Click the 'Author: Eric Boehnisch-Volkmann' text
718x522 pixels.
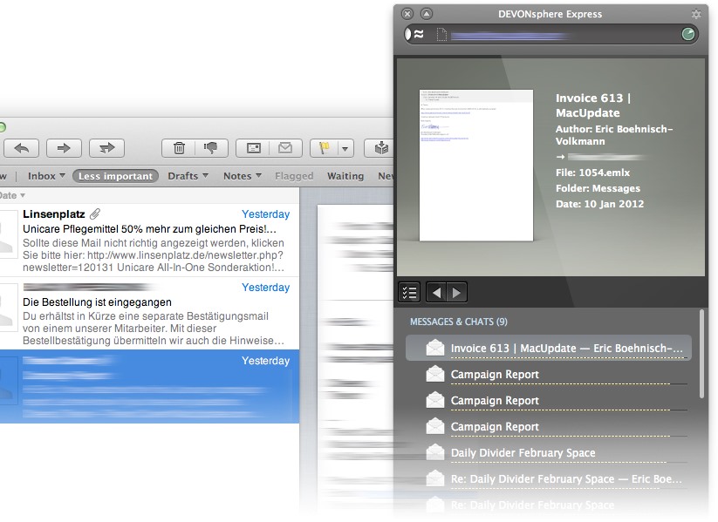[x=614, y=135]
